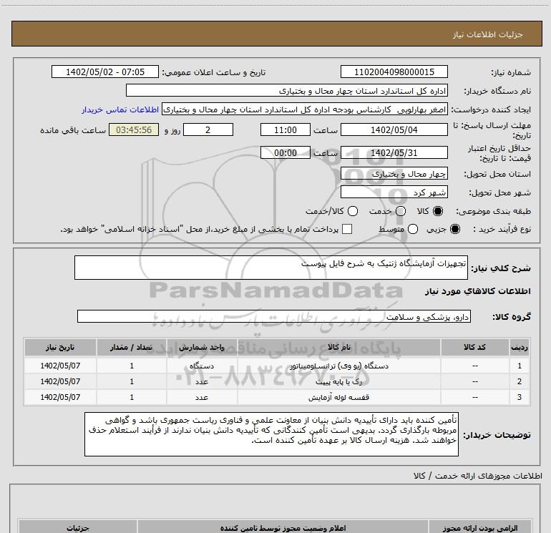Click the remaining days field showing 2

click(208, 129)
